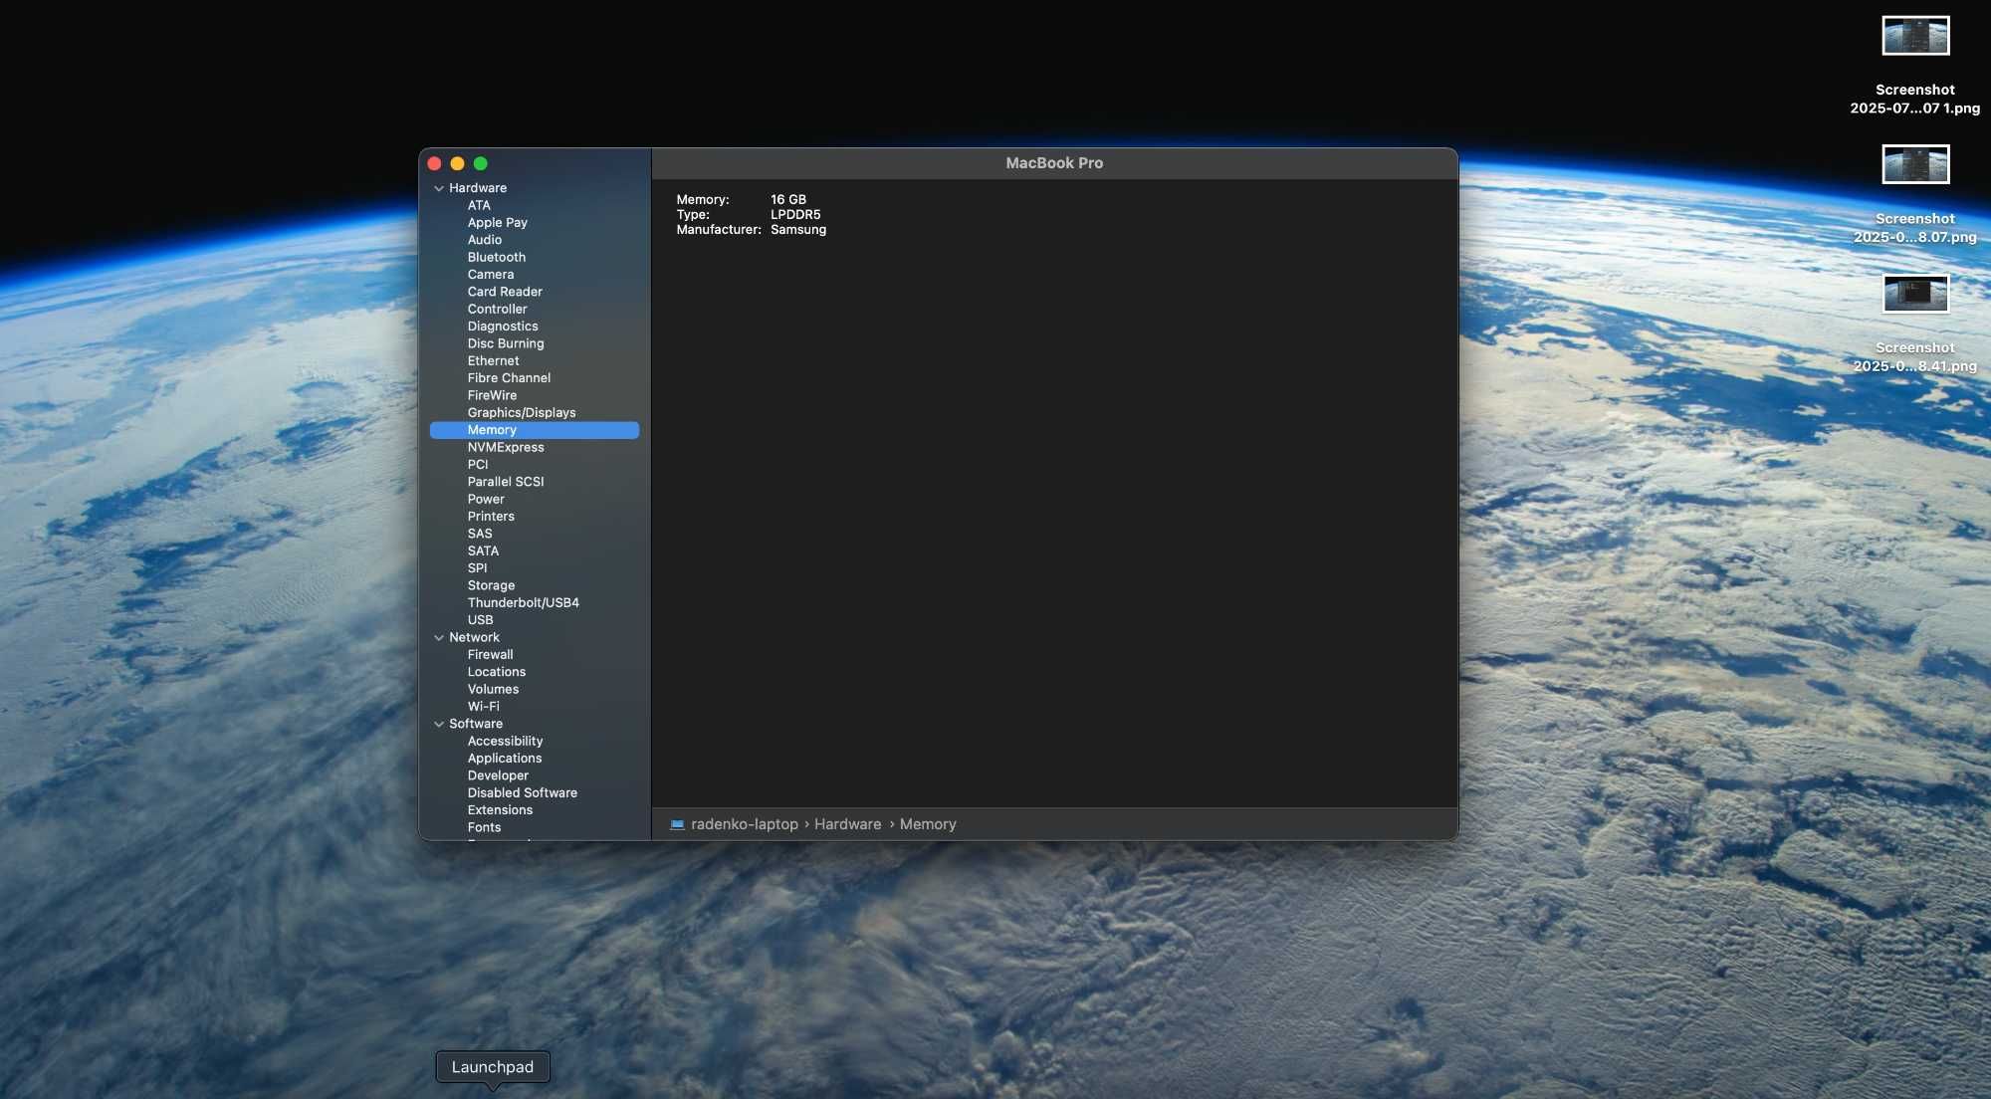This screenshot has width=1991, height=1099.
Task: Select SAS in the Hardware list
Action: click(x=480, y=534)
